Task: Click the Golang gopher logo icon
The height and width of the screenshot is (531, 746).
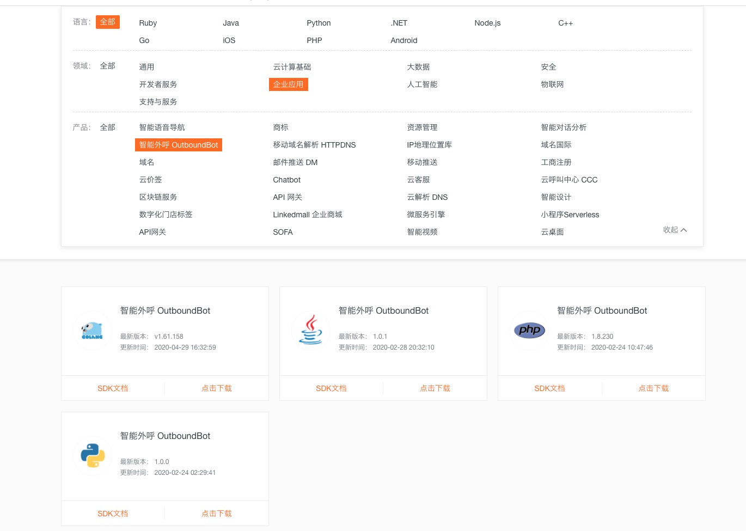Action: click(x=93, y=330)
